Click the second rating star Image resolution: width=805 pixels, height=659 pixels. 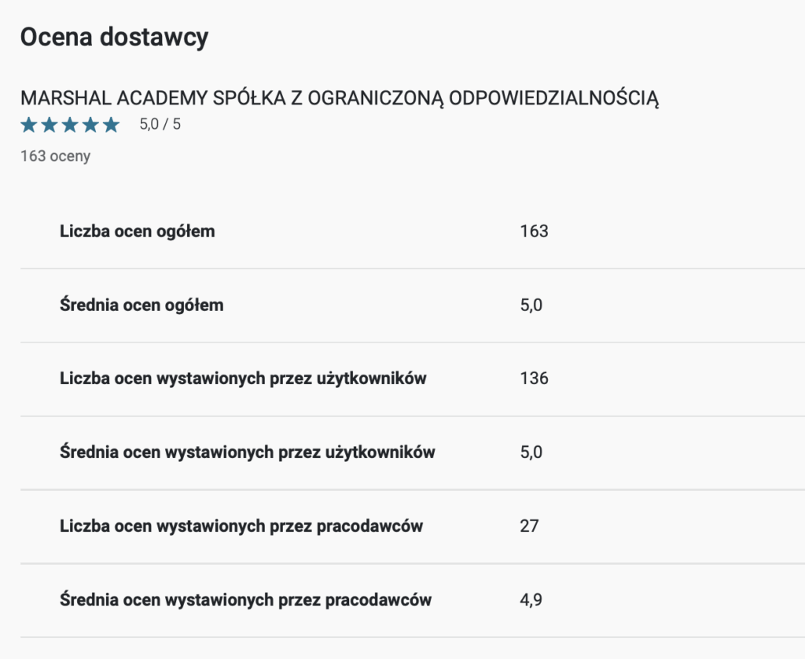coord(50,125)
